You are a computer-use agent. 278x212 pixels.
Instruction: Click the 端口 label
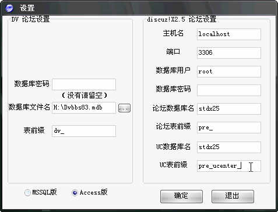tap(173, 52)
